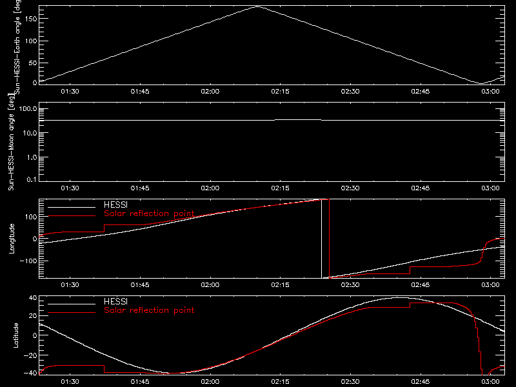
Task: Click 02:15 time label under Earth angle plot
Action: (280, 92)
